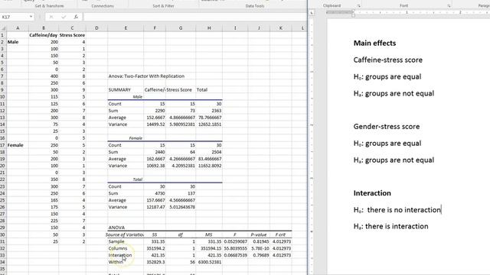Image resolution: width=490 pixels, height=275 pixels.
Task: Select row header 1 in Excel
Action: click(2, 35)
